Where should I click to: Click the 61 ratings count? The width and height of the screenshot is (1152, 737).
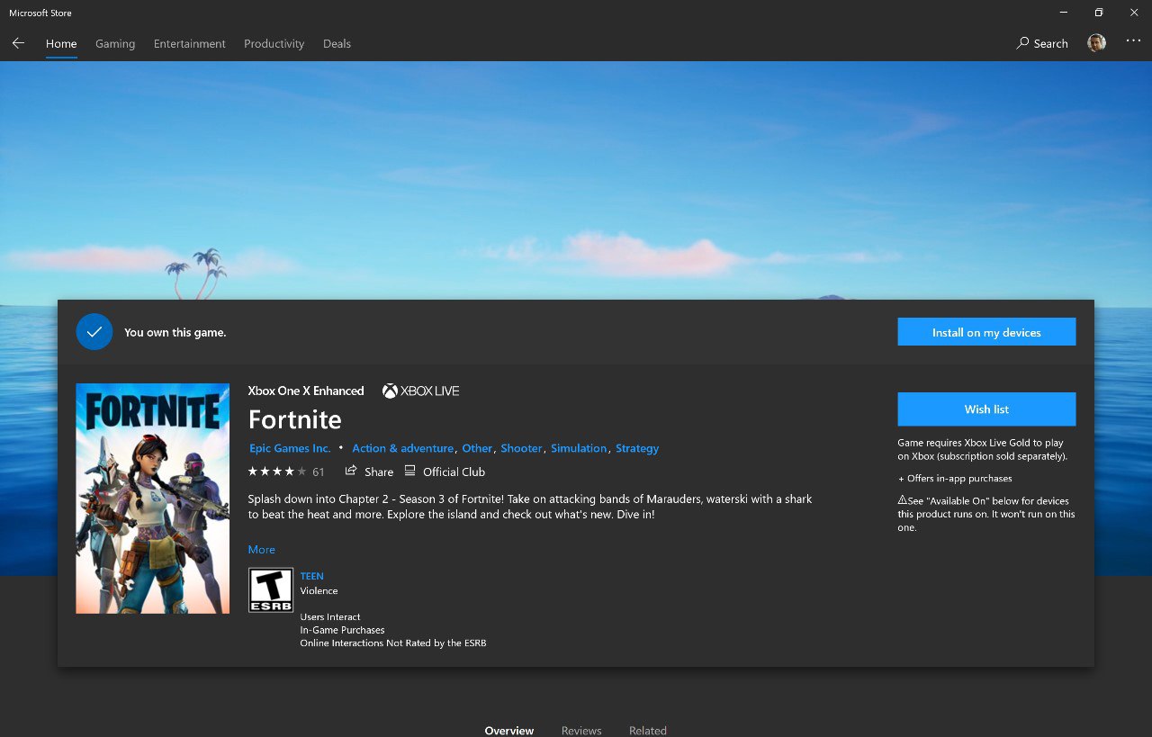click(x=319, y=472)
